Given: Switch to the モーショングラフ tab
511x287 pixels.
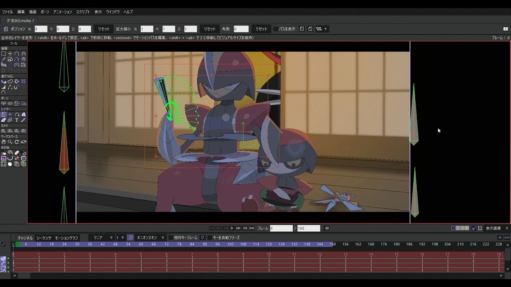Looking at the screenshot, I should [x=66, y=238].
